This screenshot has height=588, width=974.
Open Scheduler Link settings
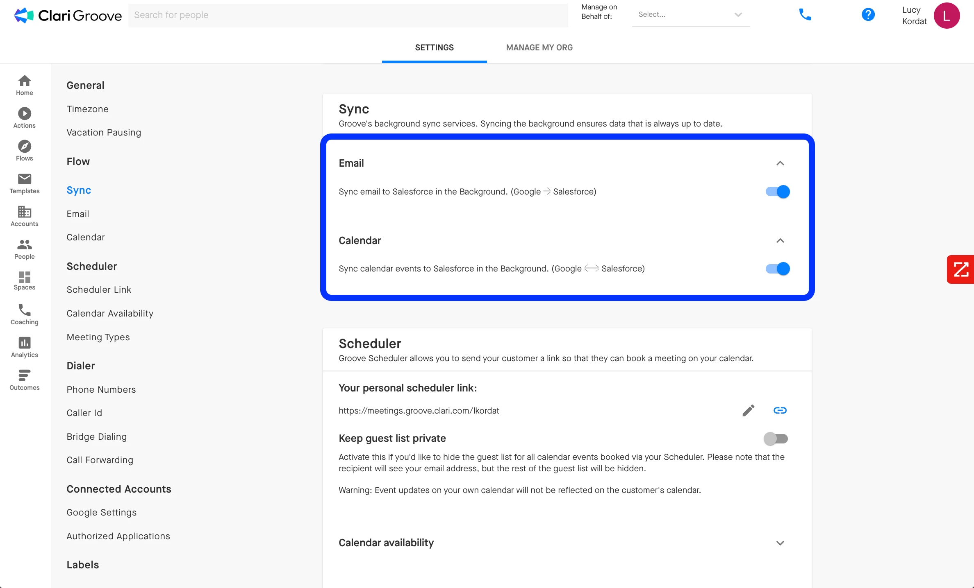pos(99,289)
